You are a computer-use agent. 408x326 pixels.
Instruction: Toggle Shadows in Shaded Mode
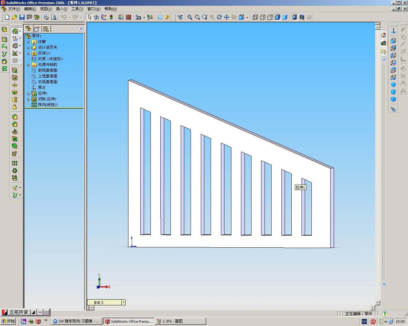coord(295,17)
